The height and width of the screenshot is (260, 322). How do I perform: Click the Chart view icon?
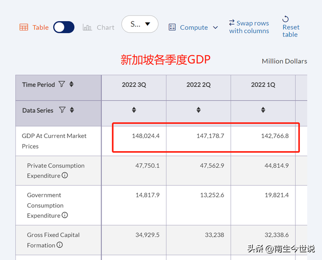(x=87, y=27)
